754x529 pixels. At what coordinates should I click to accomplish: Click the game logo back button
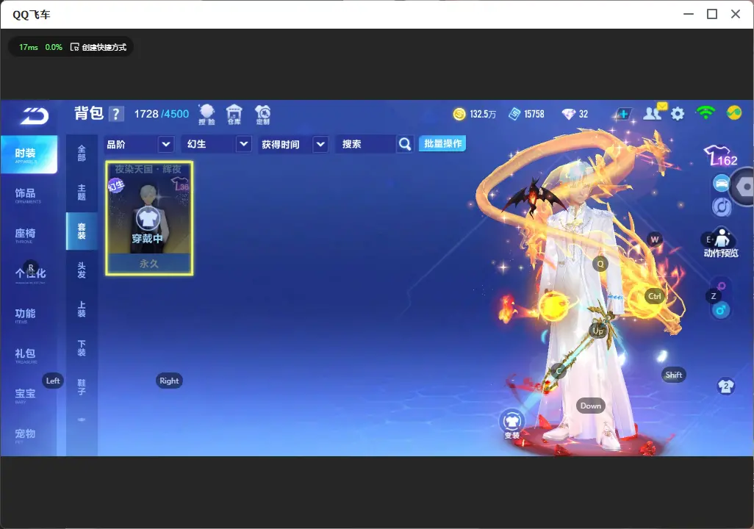[34, 115]
